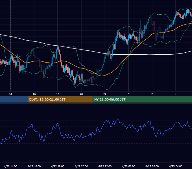Click the 14 hour label on price chart axis
Viewport: 192px width, 169px height.
[x=10, y=94]
